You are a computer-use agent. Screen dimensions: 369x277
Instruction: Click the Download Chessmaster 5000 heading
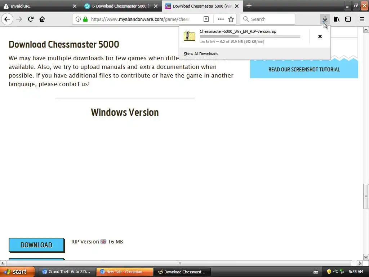point(64,44)
